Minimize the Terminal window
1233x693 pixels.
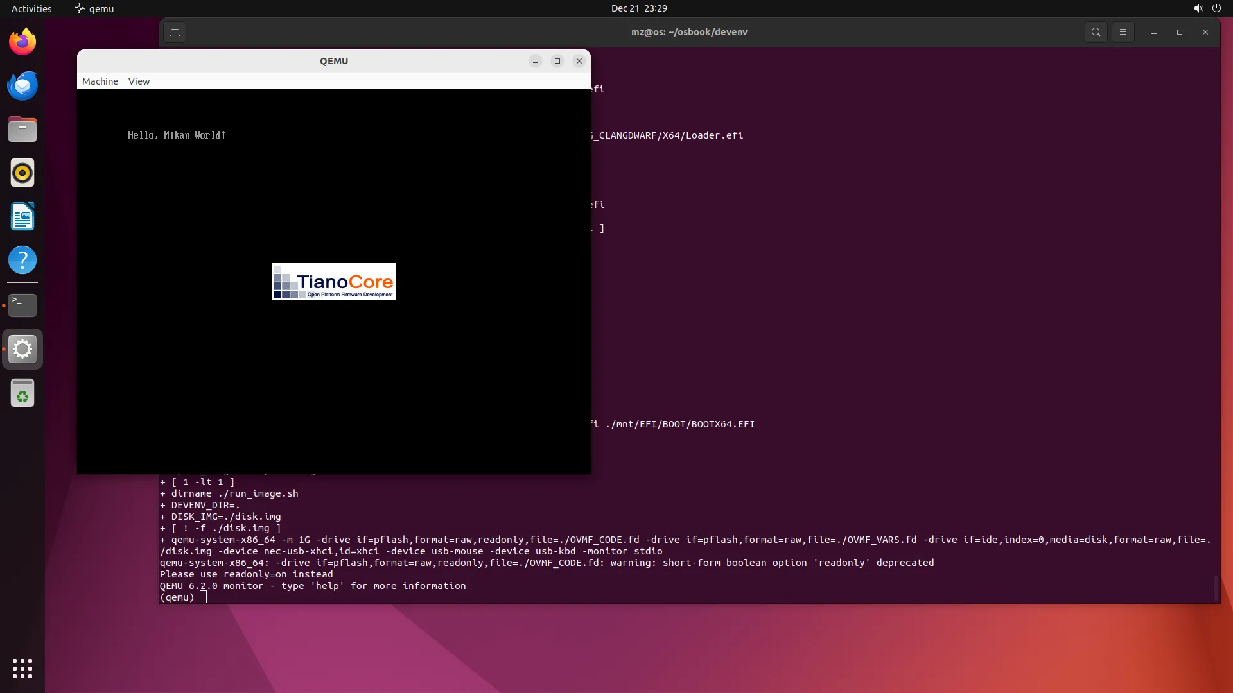[x=1154, y=32]
